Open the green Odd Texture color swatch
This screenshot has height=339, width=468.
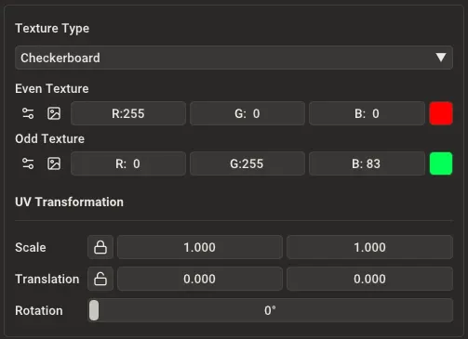pos(441,163)
